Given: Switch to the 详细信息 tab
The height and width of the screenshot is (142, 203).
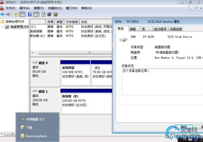Looking at the screenshot, I should [x=175, y=29].
